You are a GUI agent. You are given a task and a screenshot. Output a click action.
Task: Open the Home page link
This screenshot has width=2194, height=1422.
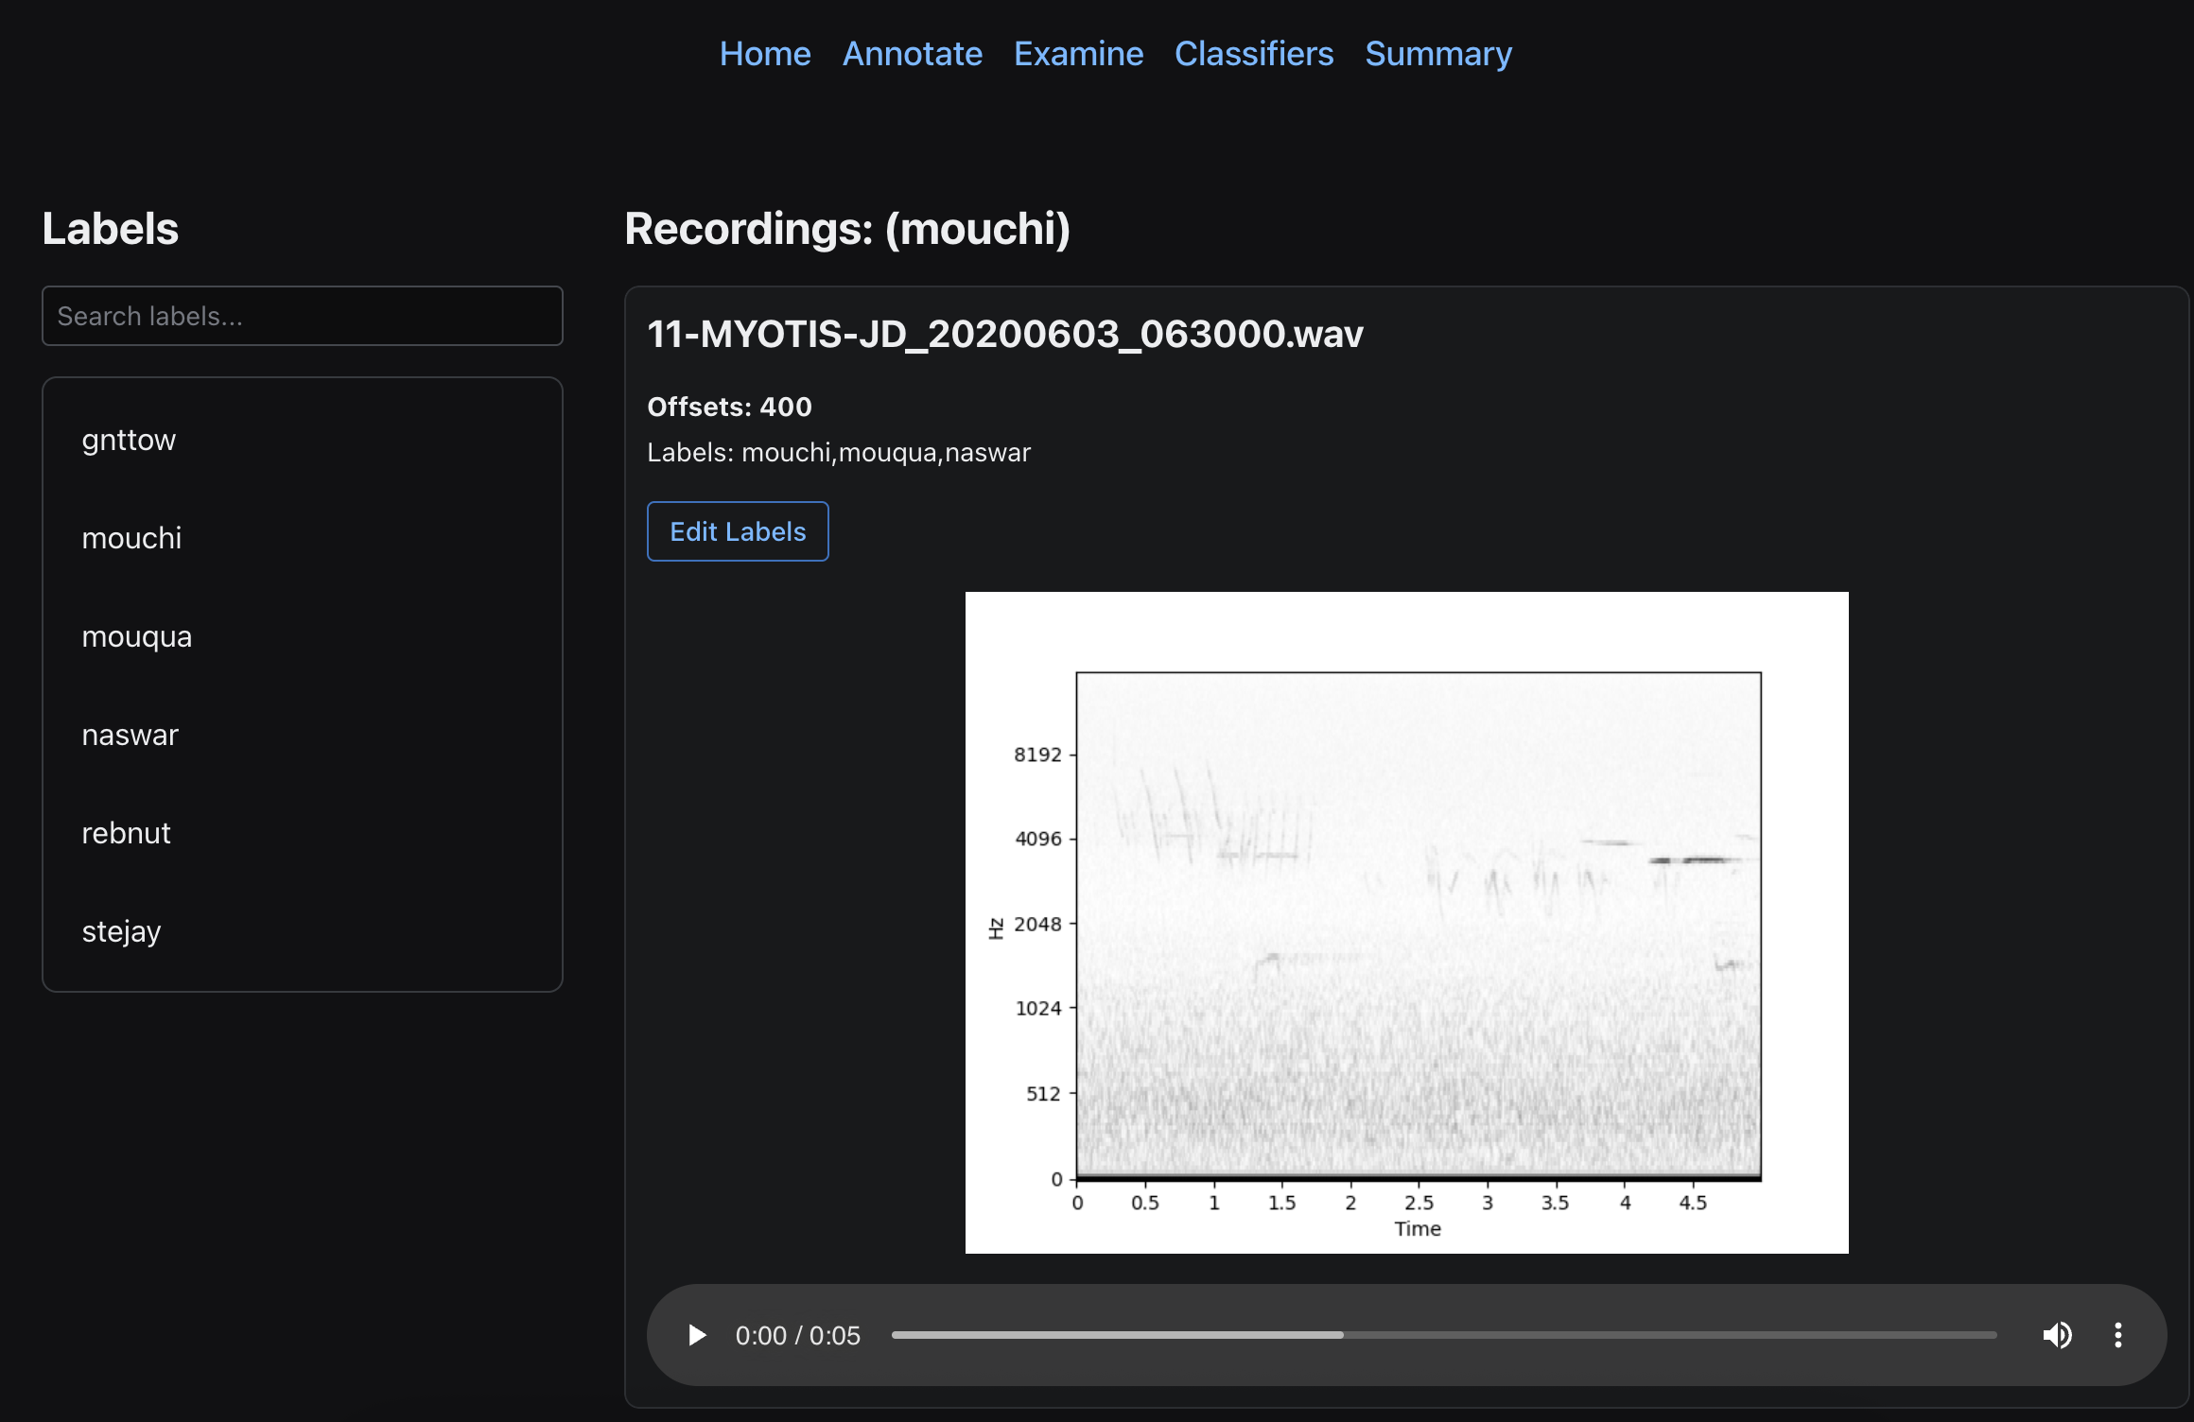click(764, 54)
